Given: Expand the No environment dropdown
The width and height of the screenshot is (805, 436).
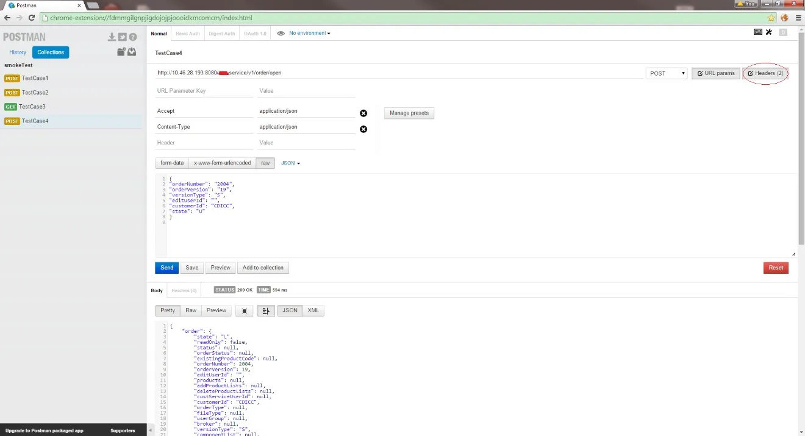Looking at the screenshot, I should 310,34.
